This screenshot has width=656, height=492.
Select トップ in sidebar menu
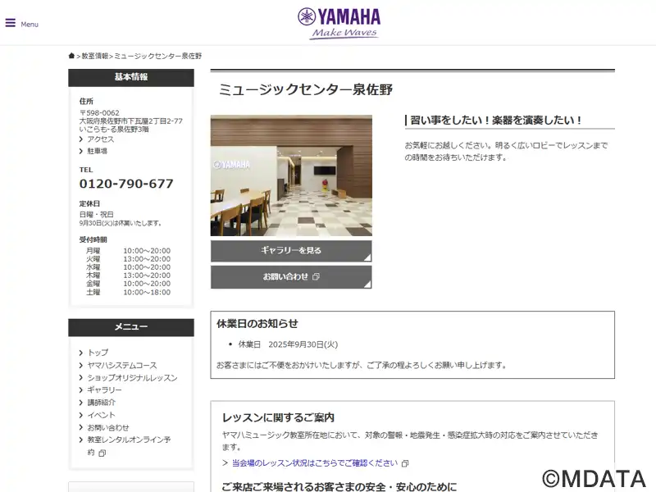[x=98, y=353]
